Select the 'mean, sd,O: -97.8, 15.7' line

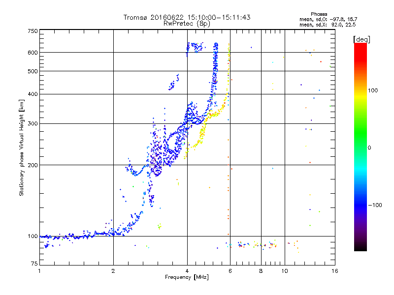pos(328,19)
